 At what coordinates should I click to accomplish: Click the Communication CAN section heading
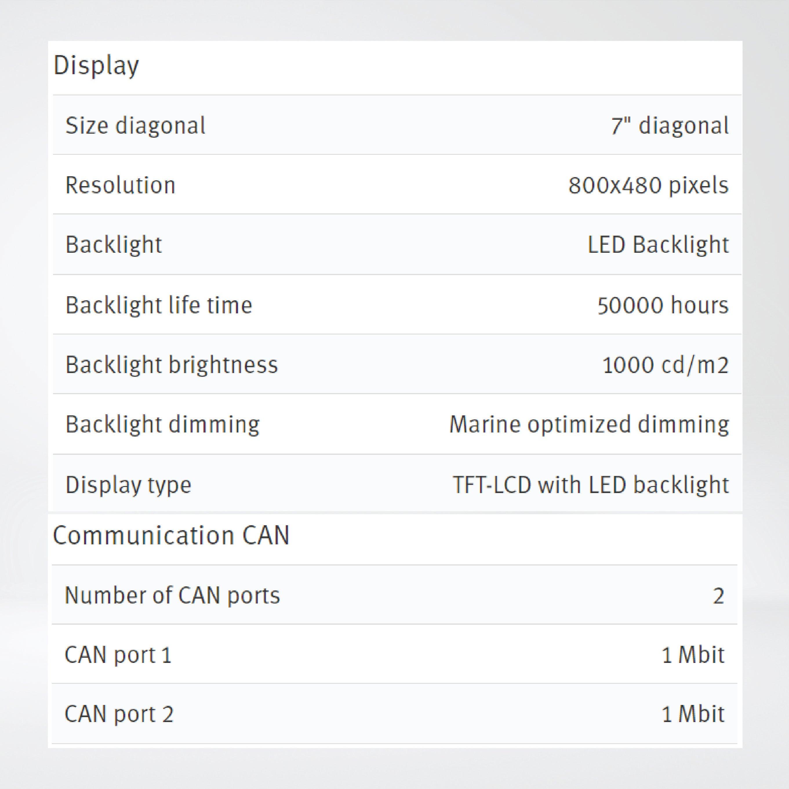(x=171, y=535)
